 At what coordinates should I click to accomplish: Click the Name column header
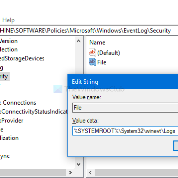coord(97,43)
